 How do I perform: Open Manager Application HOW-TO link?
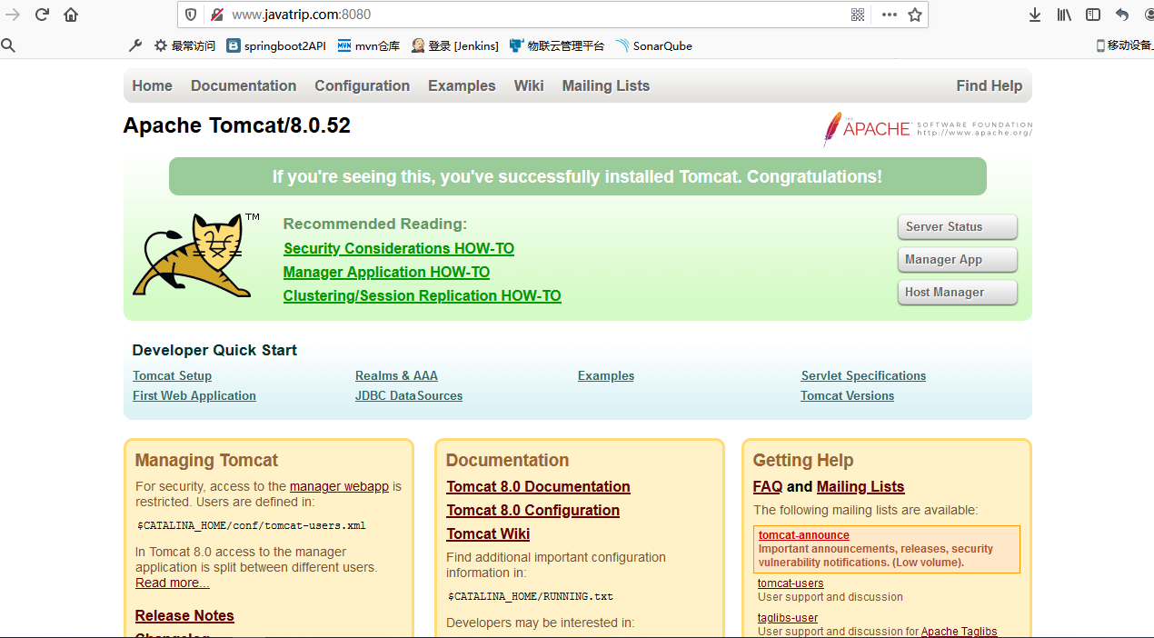(x=386, y=272)
